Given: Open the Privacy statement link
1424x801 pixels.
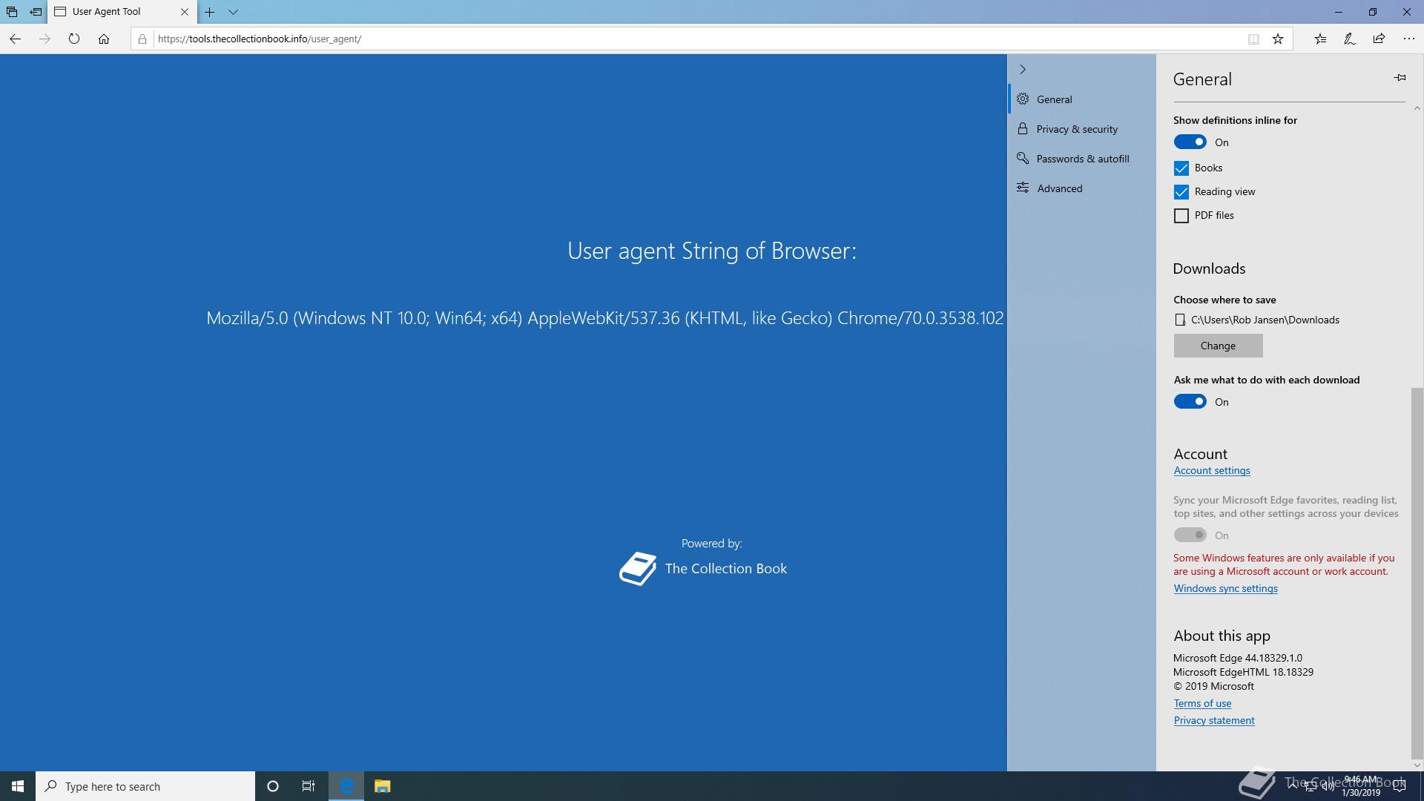Looking at the screenshot, I should [1214, 720].
